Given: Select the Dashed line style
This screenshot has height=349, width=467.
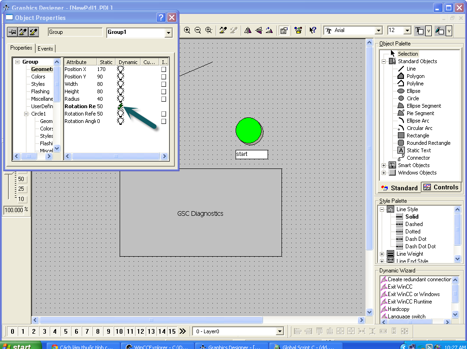Looking at the screenshot, I should 414,224.
